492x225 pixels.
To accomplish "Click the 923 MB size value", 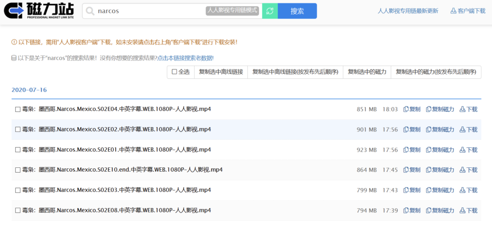I will 367,150.
